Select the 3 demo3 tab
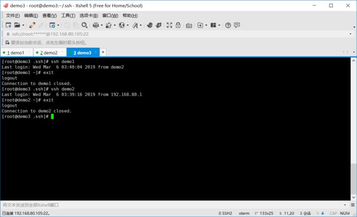Viewport: 357px width, 217px height. click(x=82, y=53)
